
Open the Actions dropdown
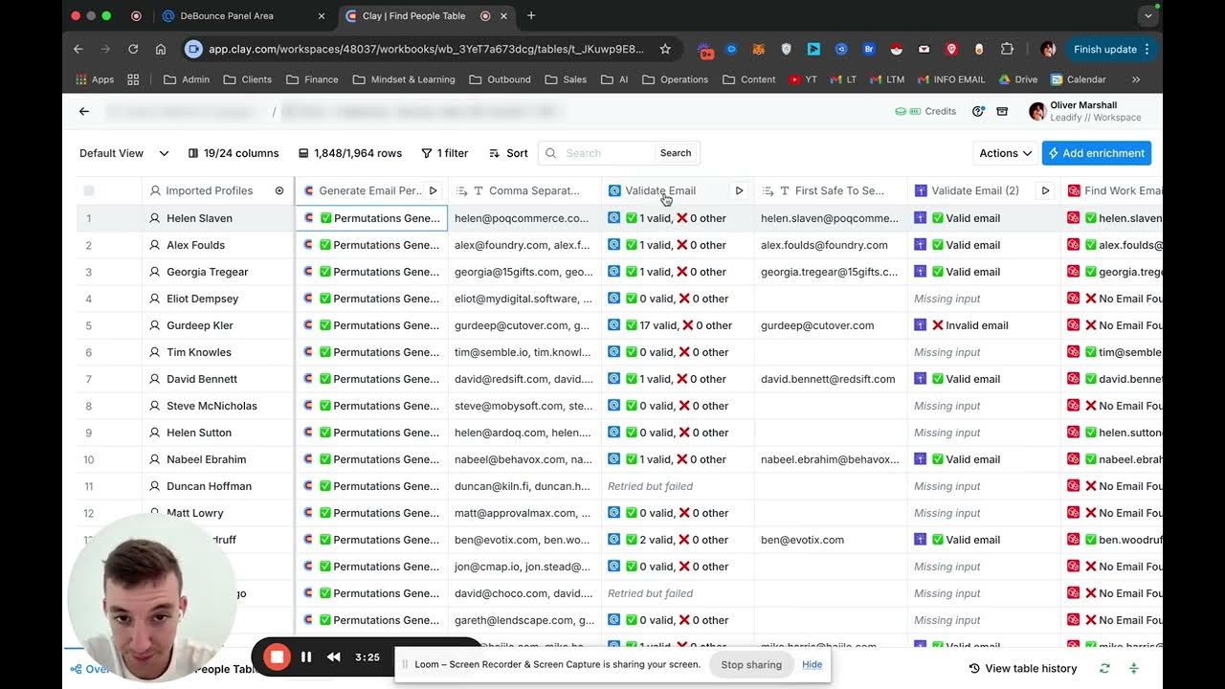1005,153
